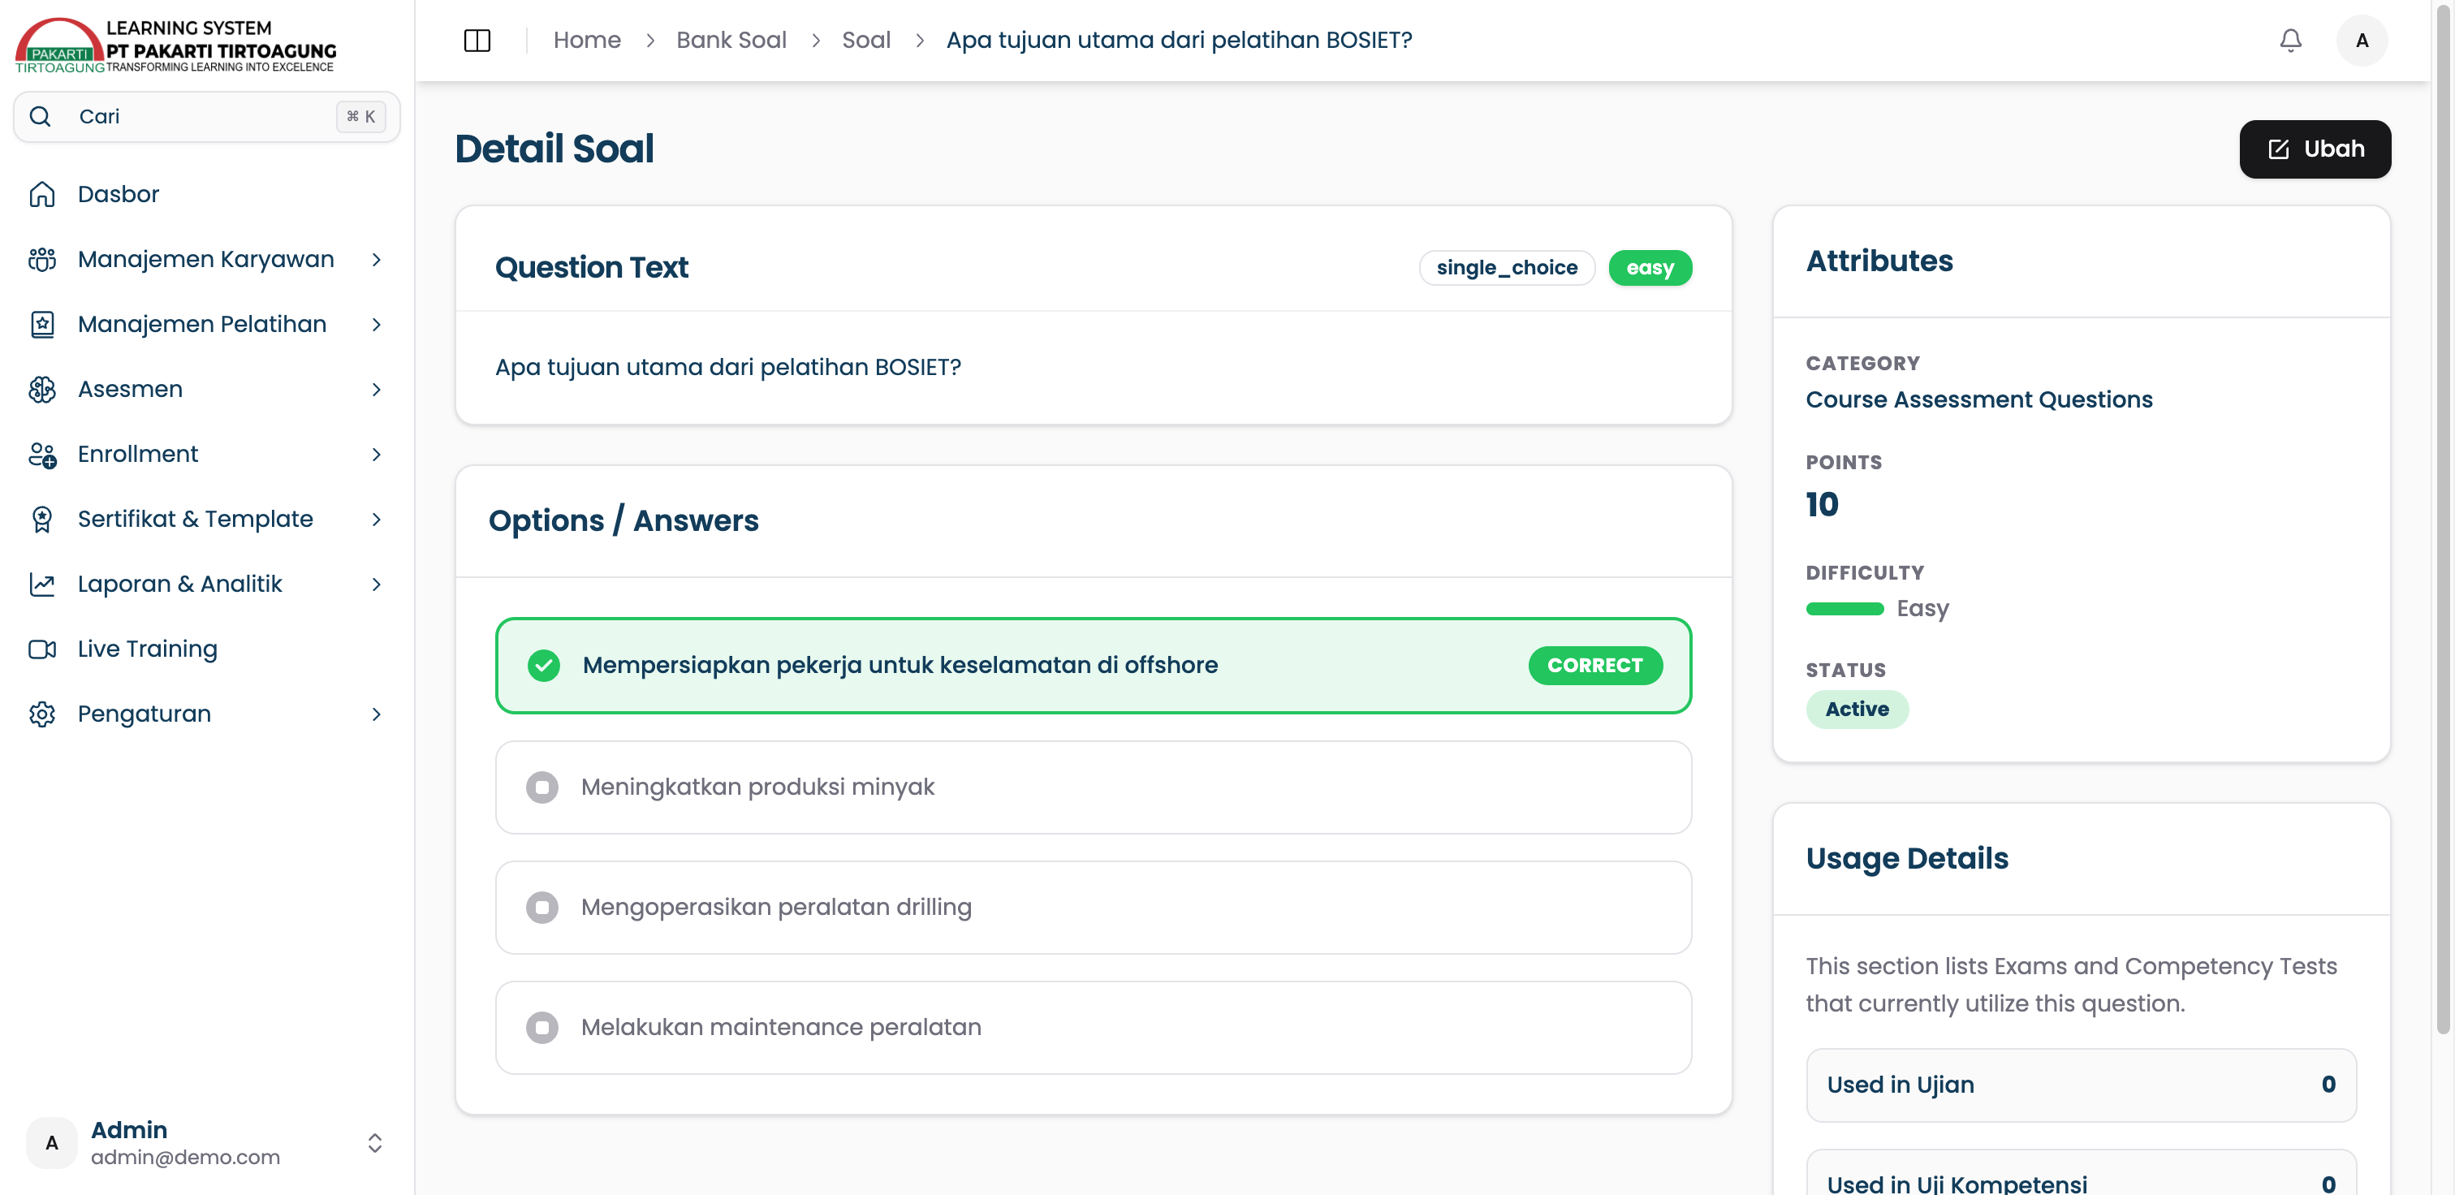Expand the Manajemen Pelatihan chevron
The width and height of the screenshot is (2455, 1195).
click(x=377, y=324)
